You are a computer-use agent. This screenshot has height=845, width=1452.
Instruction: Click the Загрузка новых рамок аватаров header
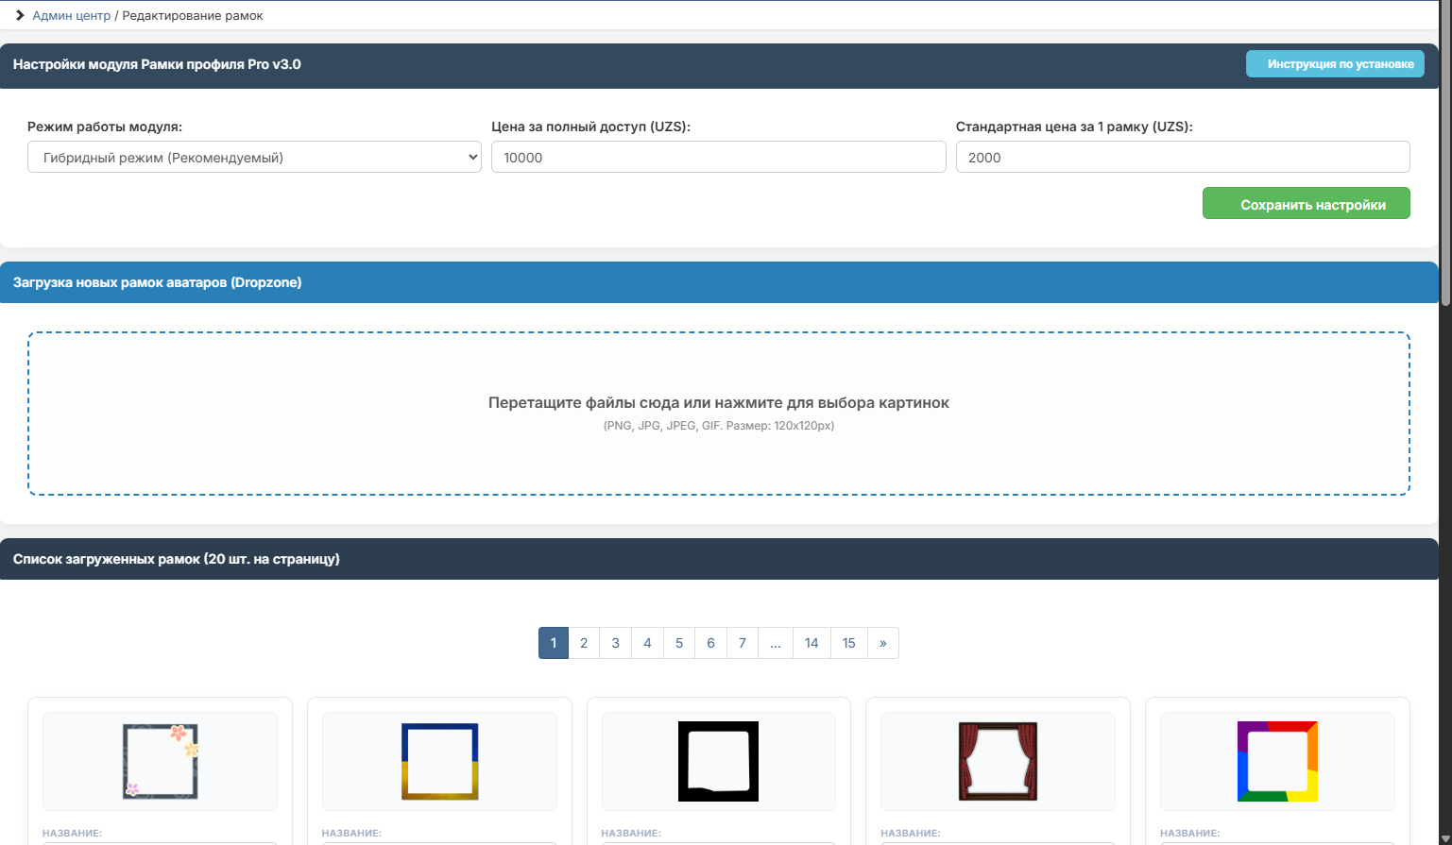pyautogui.click(x=157, y=282)
